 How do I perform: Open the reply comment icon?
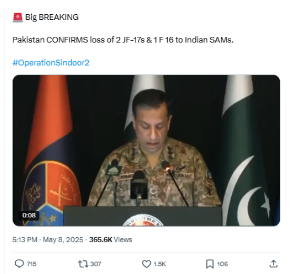coord(19,264)
